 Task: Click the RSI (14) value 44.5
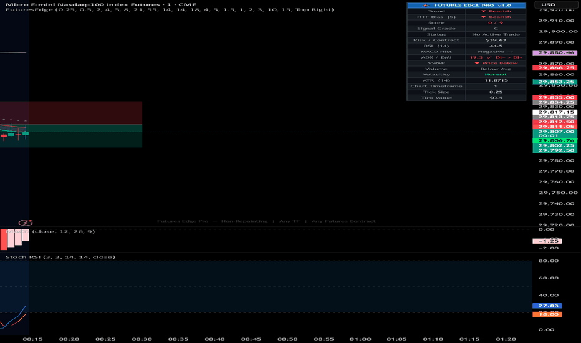[496, 46]
